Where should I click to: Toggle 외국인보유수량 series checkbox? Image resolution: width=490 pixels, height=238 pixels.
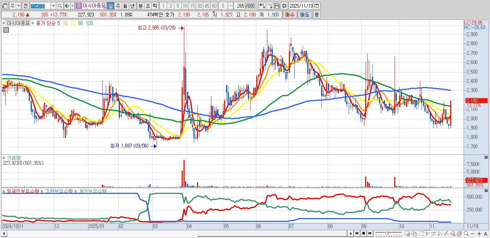point(4,191)
